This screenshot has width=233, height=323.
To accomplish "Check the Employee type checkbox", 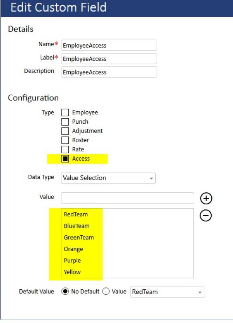I will pos(65,112).
